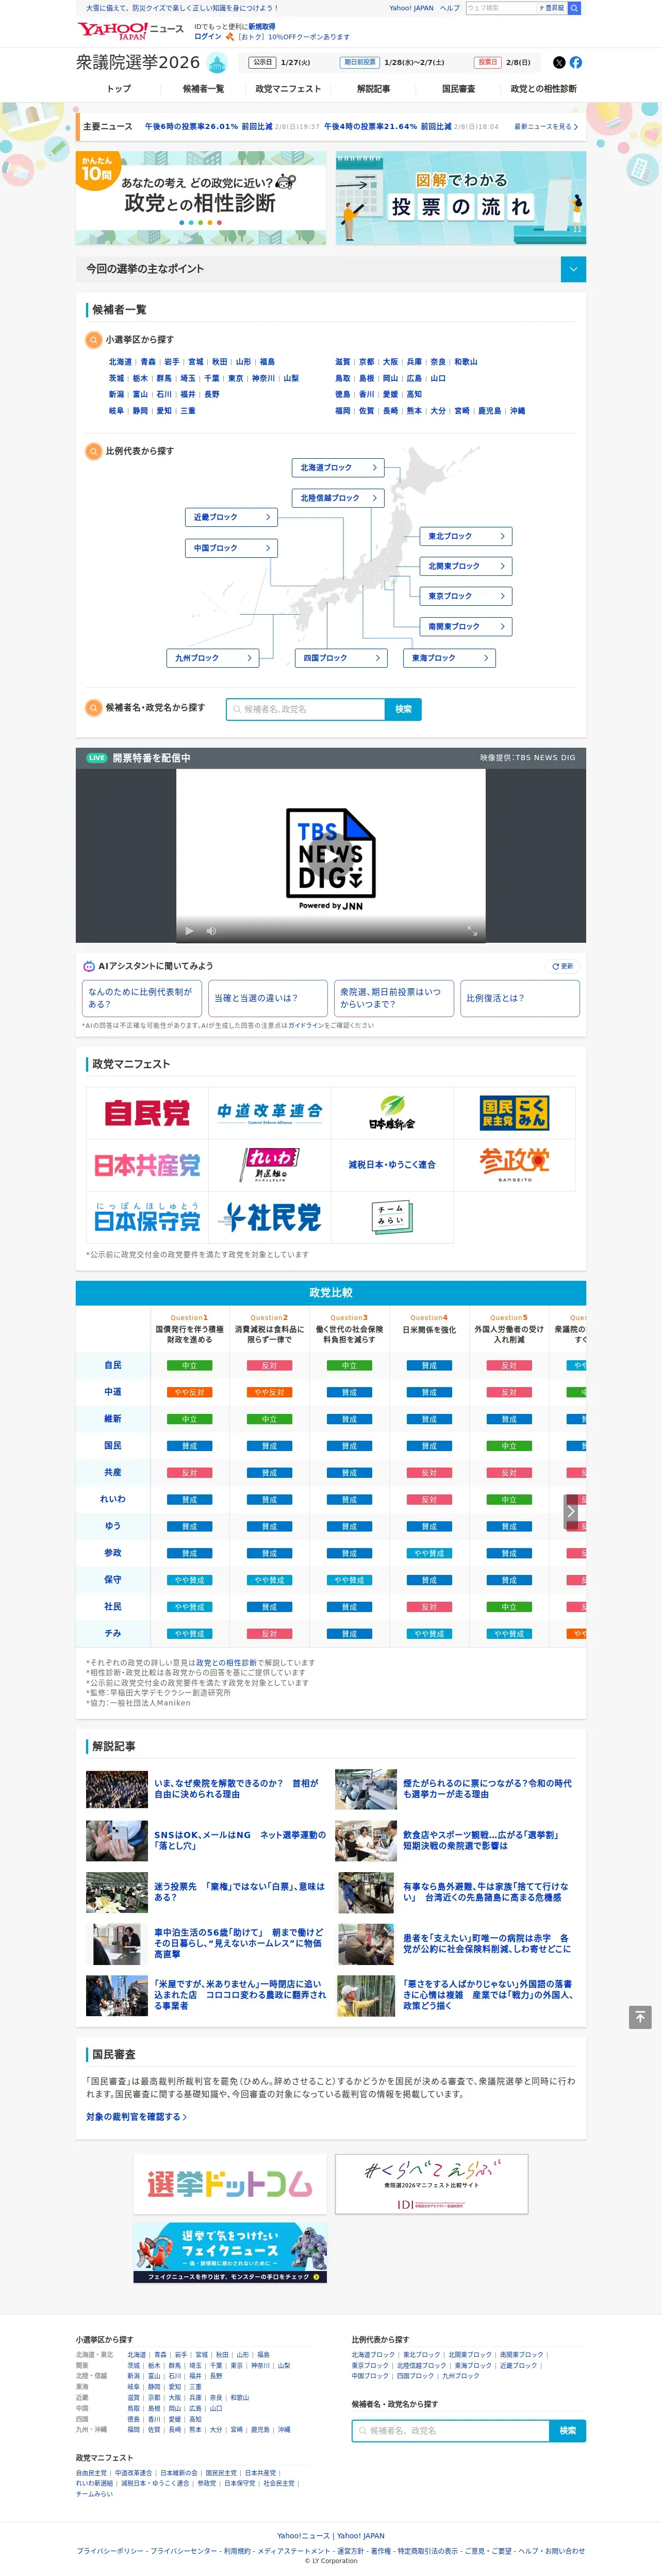This screenshot has height=2576, width=662.
Task: Open the 北海道ブロック chevron button
Action: click(338, 467)
